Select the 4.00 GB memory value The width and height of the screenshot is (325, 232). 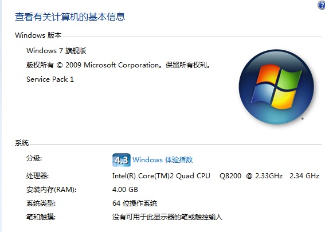[125, 190]
